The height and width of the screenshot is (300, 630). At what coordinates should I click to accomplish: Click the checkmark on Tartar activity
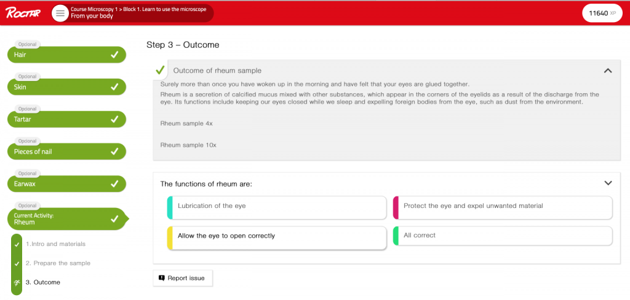[x=114, y=119]
